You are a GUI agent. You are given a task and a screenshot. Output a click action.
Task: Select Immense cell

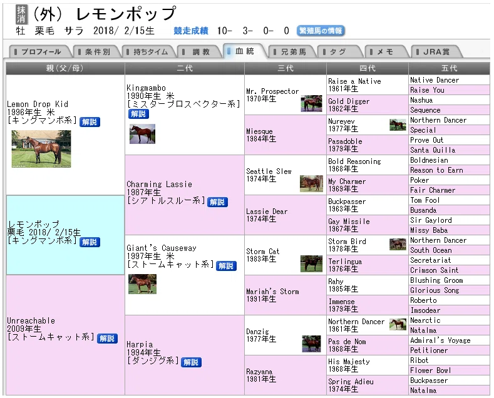368,305
